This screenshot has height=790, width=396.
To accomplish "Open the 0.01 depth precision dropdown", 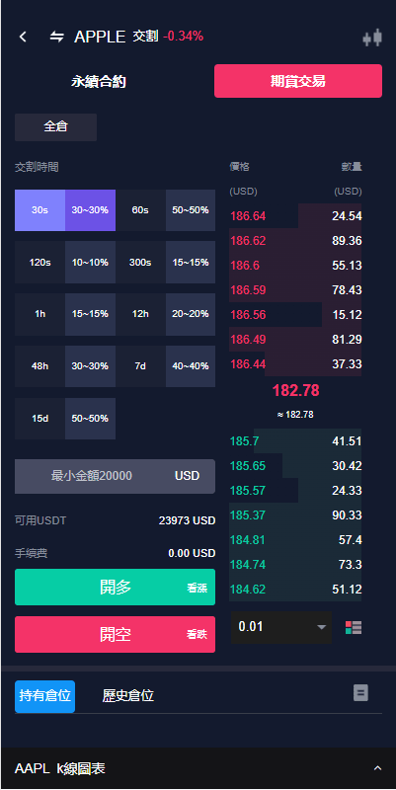I will pos(281,627).
